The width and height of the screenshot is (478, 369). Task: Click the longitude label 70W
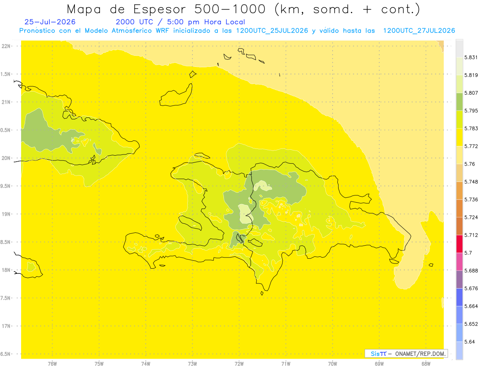click(x=332, y=364)
